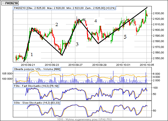Select the 2010-09-21 date label
Viewport: 168px width, 121px height.
pos(29,64)
